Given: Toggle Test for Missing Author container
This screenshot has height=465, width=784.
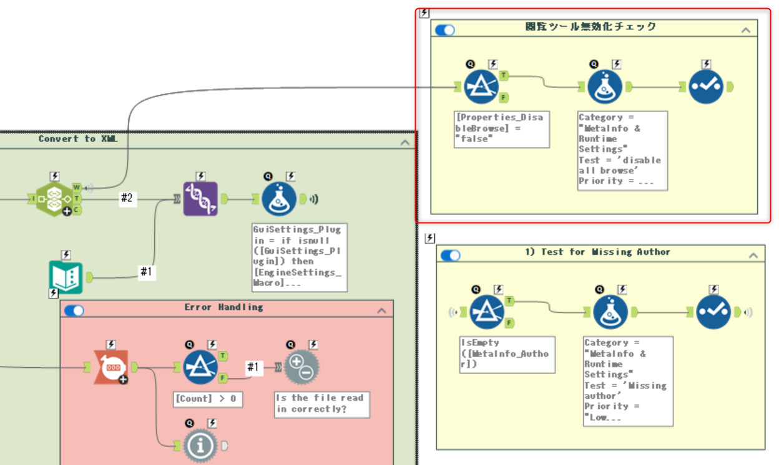Looking at the screenshot, I should [x=450, y=255].
